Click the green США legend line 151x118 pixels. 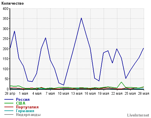[9, 103]
